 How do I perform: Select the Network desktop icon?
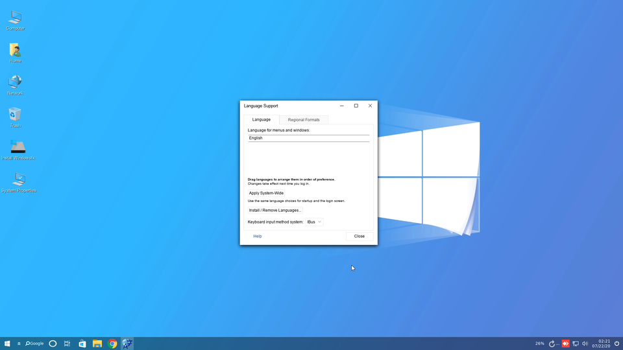tap(15, 86)
